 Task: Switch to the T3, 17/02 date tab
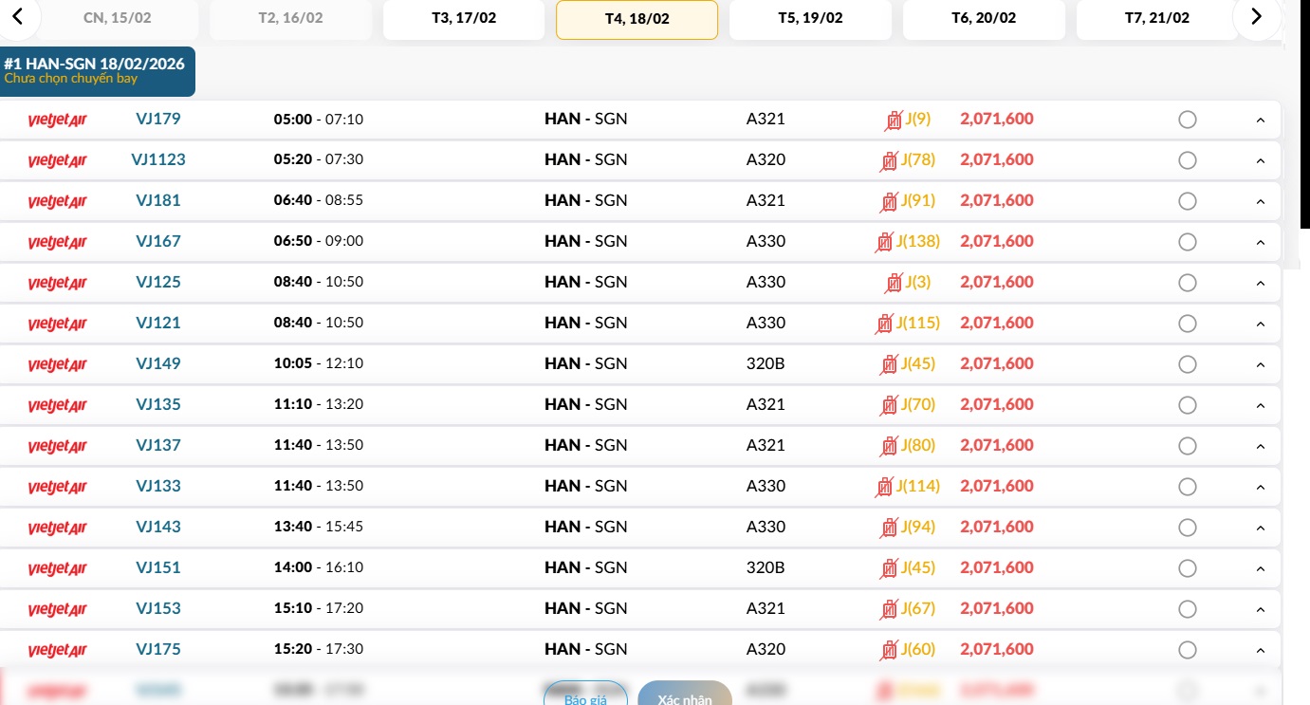(x=464, y=18)
